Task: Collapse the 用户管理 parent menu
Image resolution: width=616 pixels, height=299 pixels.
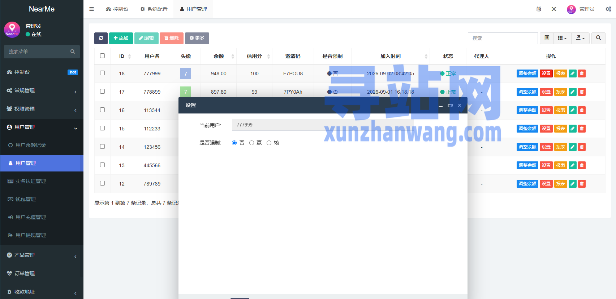Action: pyautogui.click(x=42, y=128)
